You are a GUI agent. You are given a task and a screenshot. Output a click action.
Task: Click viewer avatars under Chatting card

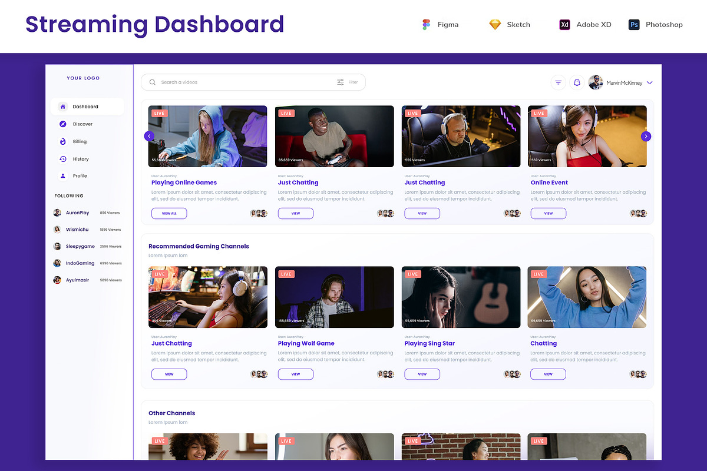point(639,374)
